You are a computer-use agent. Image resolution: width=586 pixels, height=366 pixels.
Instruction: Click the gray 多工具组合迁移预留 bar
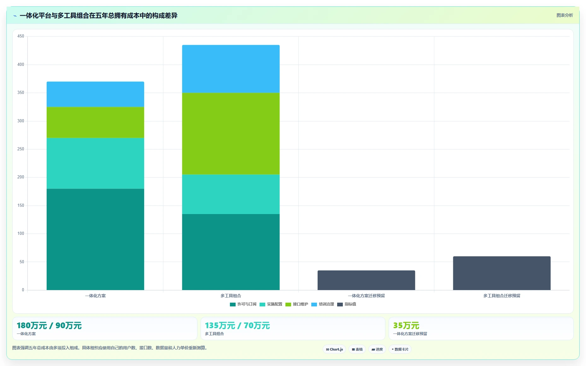click(x=502, y=273)
